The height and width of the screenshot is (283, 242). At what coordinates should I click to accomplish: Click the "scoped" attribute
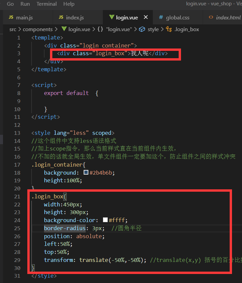coord(102,133)
